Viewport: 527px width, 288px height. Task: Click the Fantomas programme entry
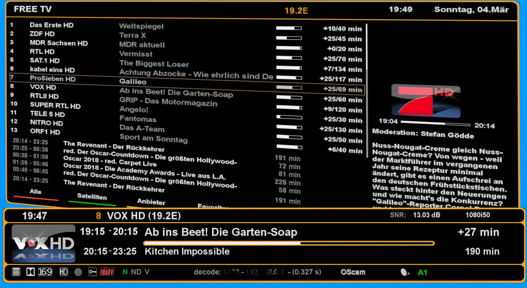138,119
